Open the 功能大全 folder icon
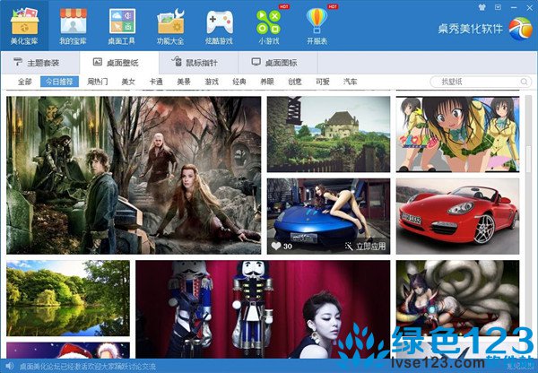 tap(169, 25)
